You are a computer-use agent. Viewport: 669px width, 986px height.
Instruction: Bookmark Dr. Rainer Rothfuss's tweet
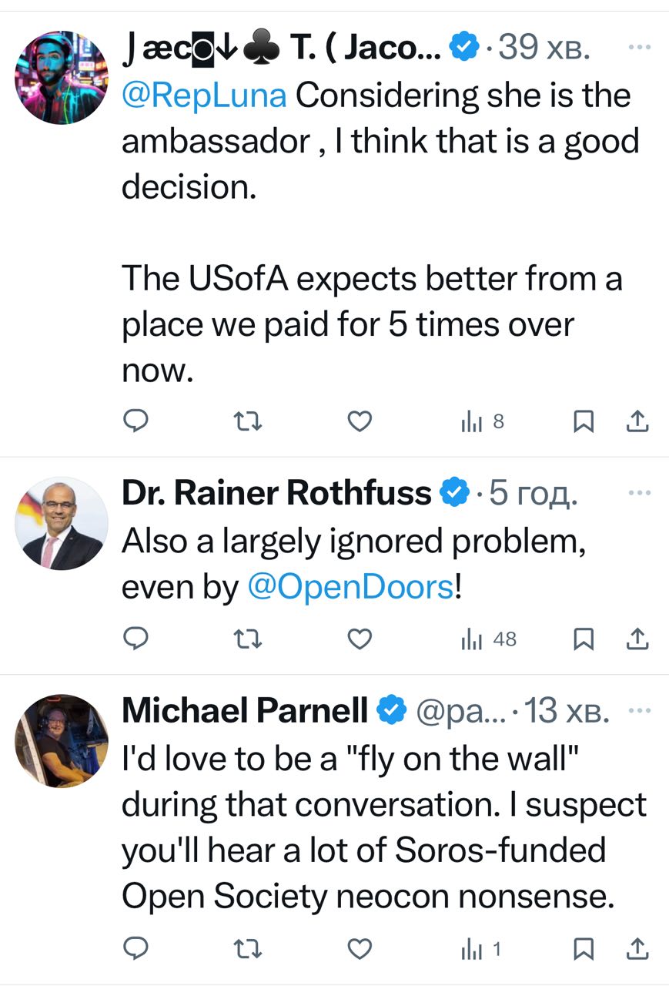[584, 639]
